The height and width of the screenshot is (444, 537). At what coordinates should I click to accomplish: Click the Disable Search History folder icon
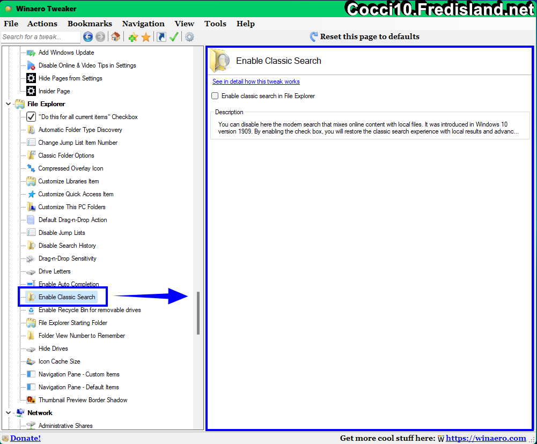[31, 246]
